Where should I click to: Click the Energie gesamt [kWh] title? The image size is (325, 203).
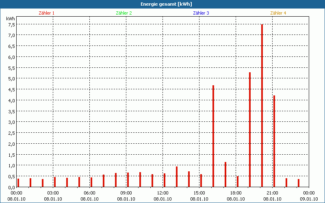click(166, 4)
